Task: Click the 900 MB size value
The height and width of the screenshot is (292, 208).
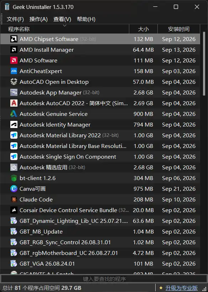Action: pyautogui.click(x=143, y=114)
